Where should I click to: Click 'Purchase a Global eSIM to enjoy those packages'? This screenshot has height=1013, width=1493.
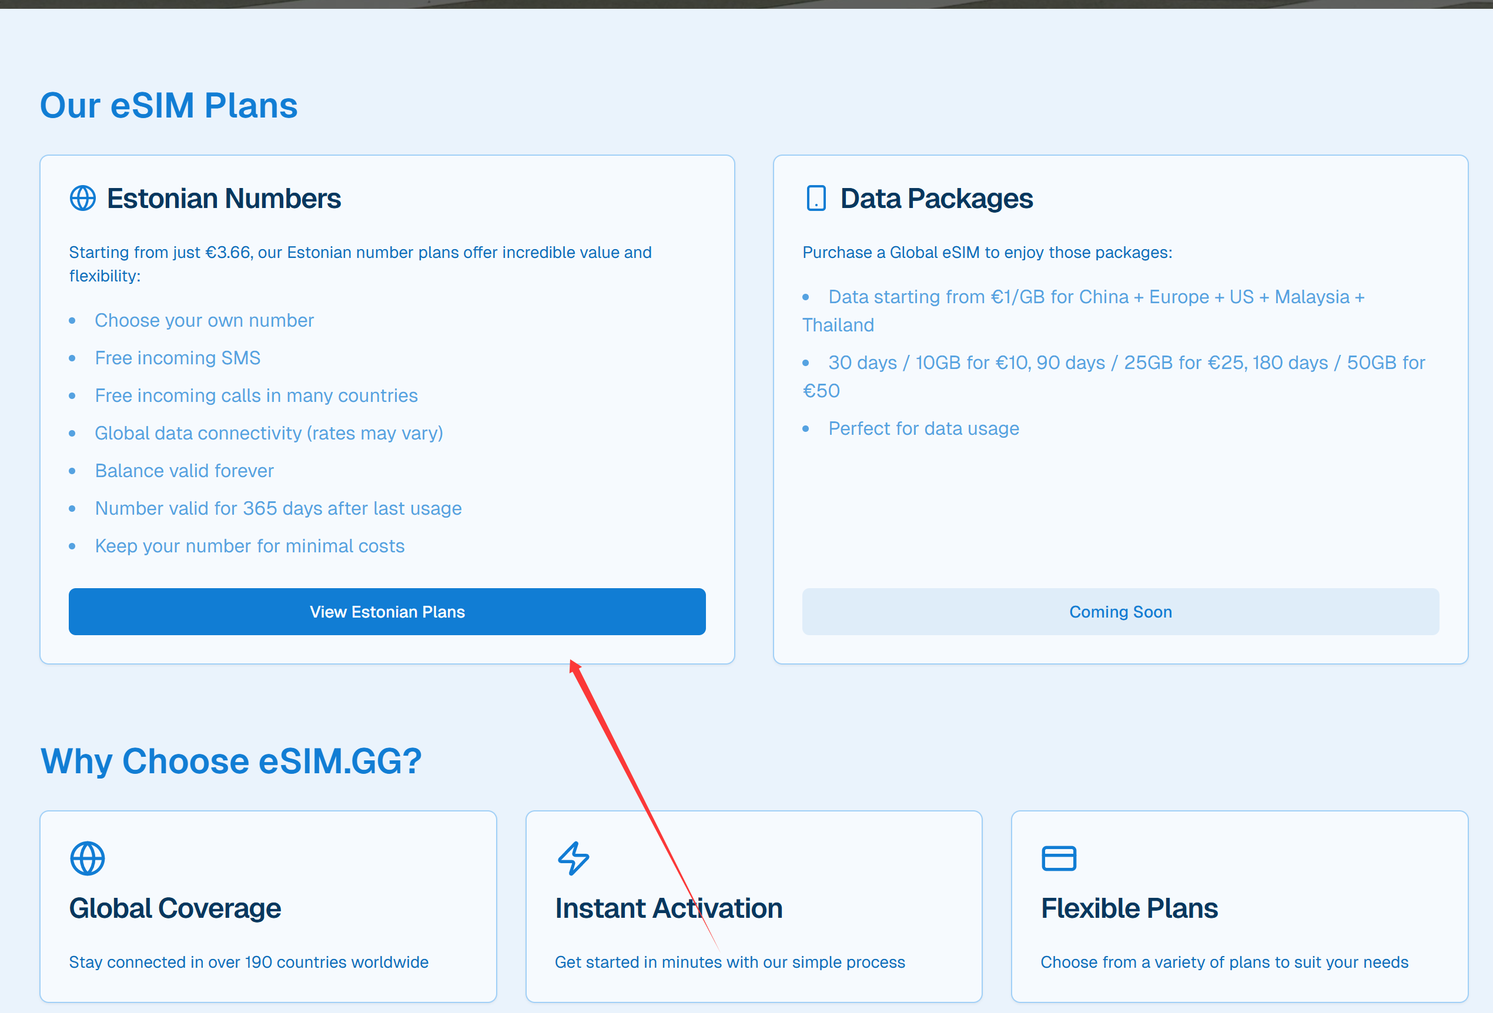[x=987, y=253]
